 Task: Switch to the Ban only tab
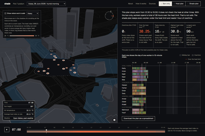click(165, 4)
